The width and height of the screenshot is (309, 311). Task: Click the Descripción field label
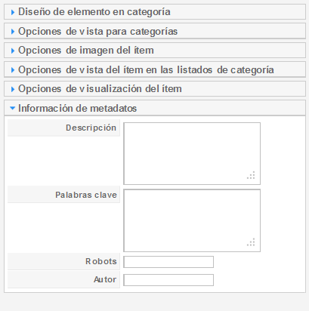[91, 128]
